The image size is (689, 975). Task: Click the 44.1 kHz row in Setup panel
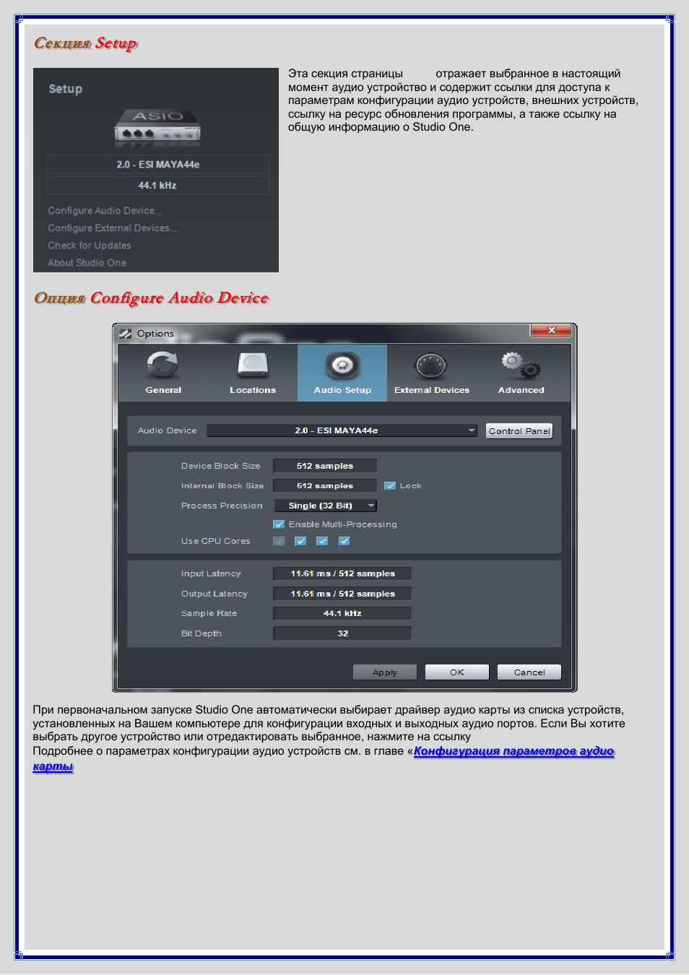157,186
